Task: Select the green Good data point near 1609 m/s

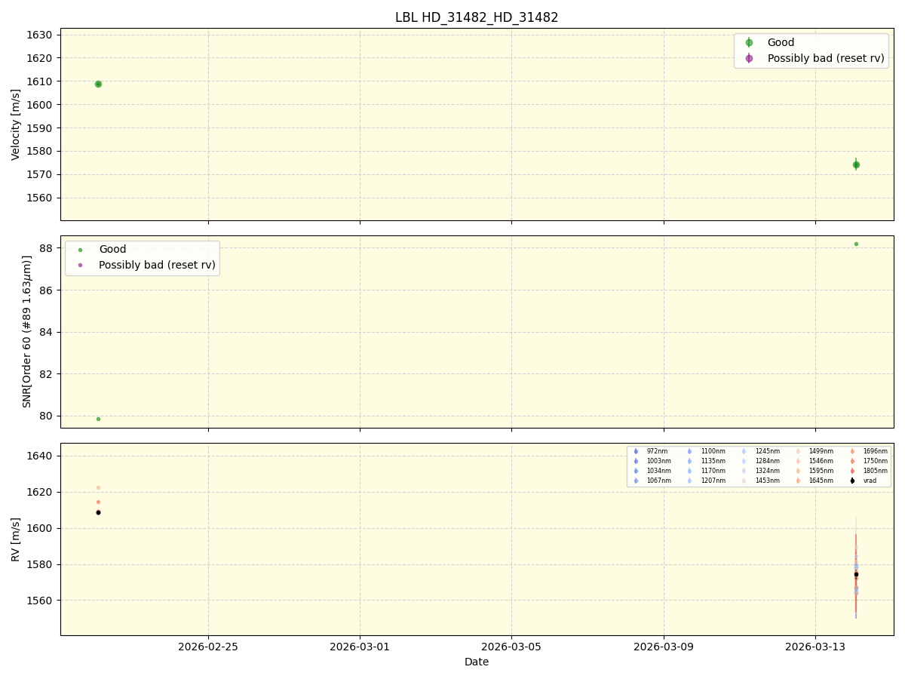Action: tap(98, 83)
